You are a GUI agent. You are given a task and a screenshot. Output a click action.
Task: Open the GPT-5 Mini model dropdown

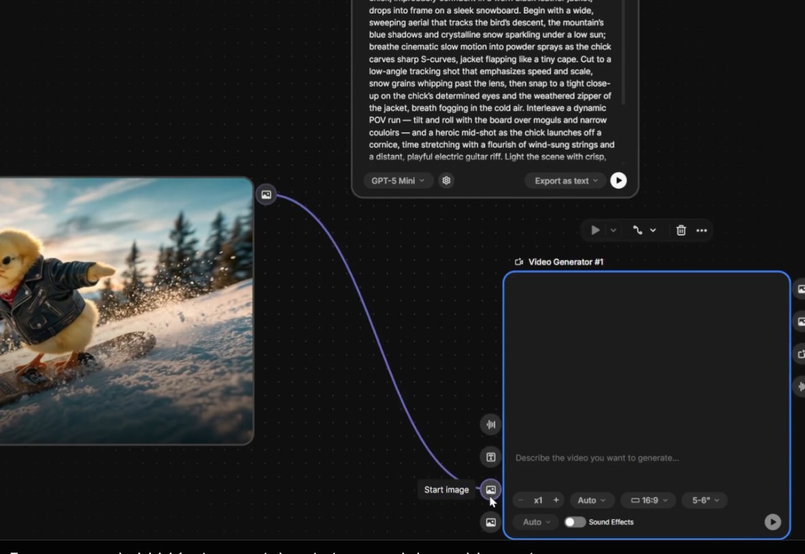tap(397, 180)
